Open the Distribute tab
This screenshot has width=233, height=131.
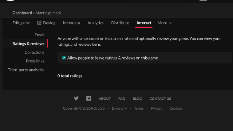click(120, 23)
